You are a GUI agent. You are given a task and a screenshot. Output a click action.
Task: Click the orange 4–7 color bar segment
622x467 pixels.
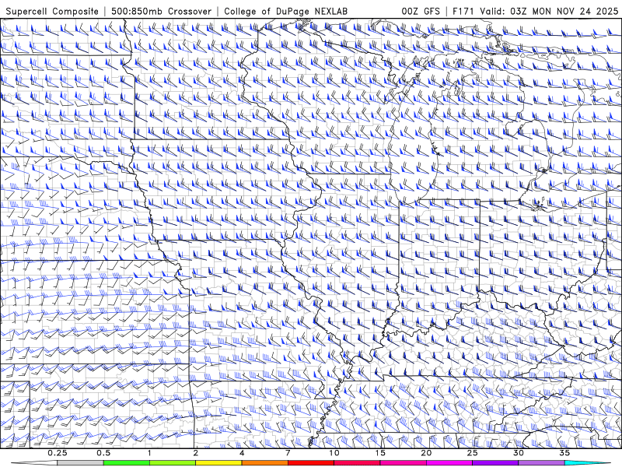click(x=264, y=463)
